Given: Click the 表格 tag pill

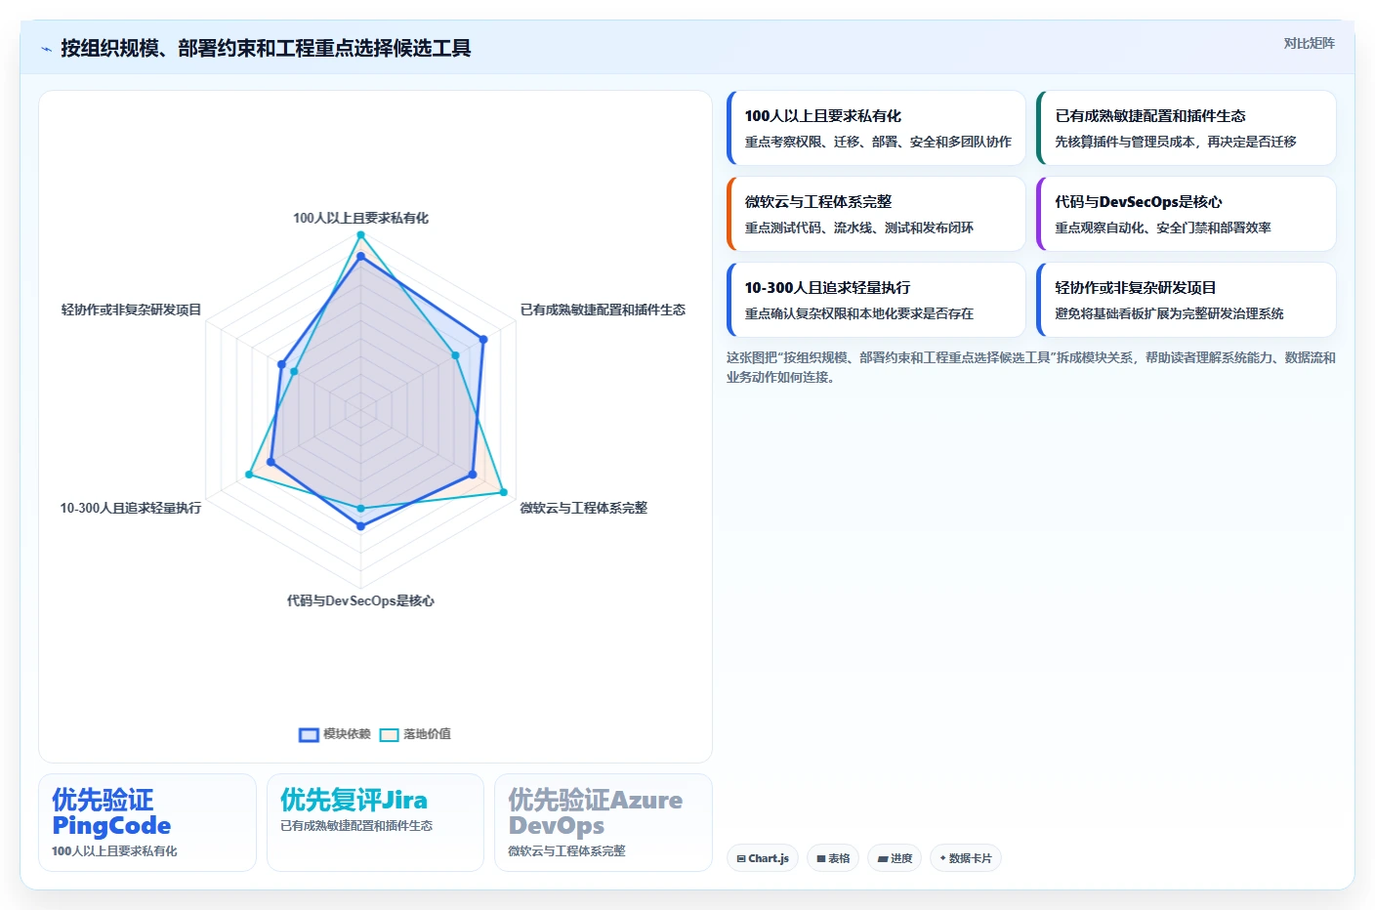Looking at the screenshot, I should [x=833, y=858].
